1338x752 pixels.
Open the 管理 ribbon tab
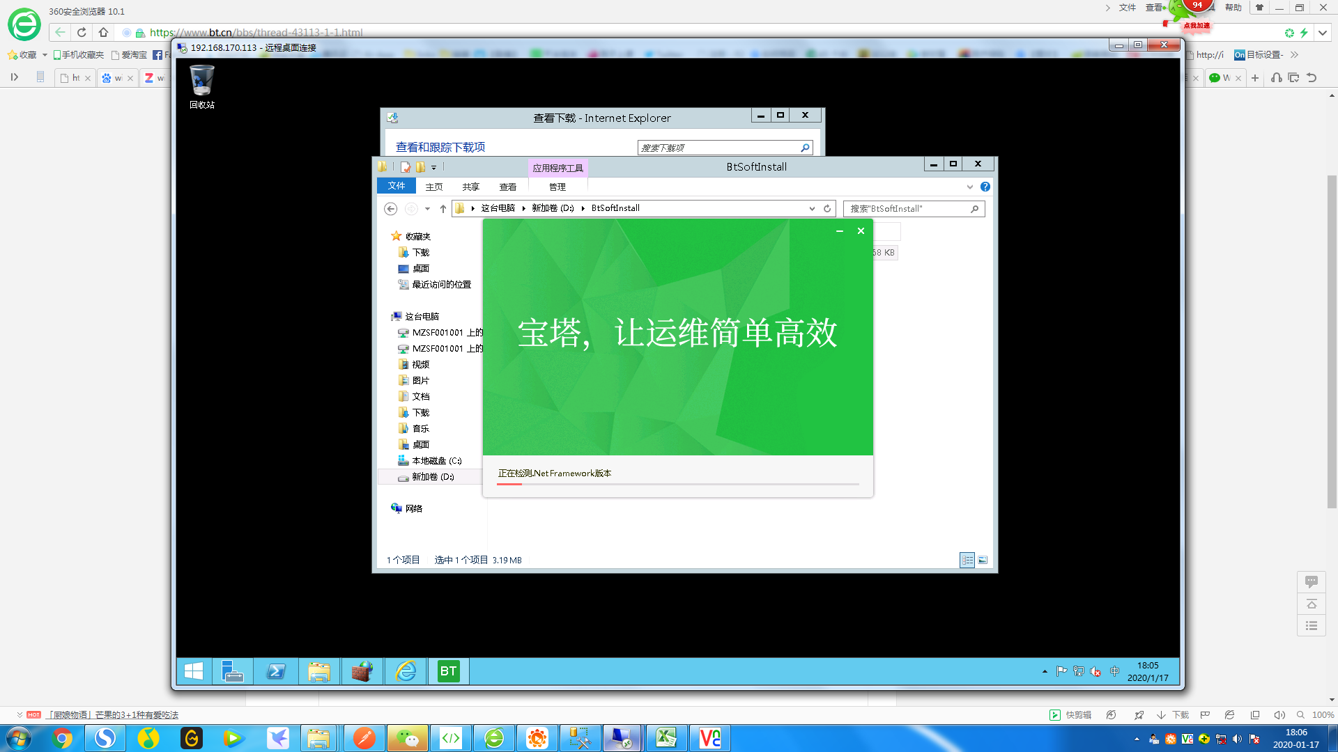tap(557, 187)
